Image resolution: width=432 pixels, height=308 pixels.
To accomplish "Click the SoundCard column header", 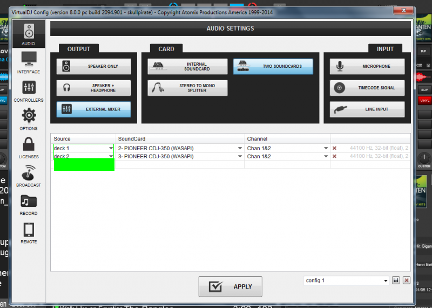I will (180, 139).
